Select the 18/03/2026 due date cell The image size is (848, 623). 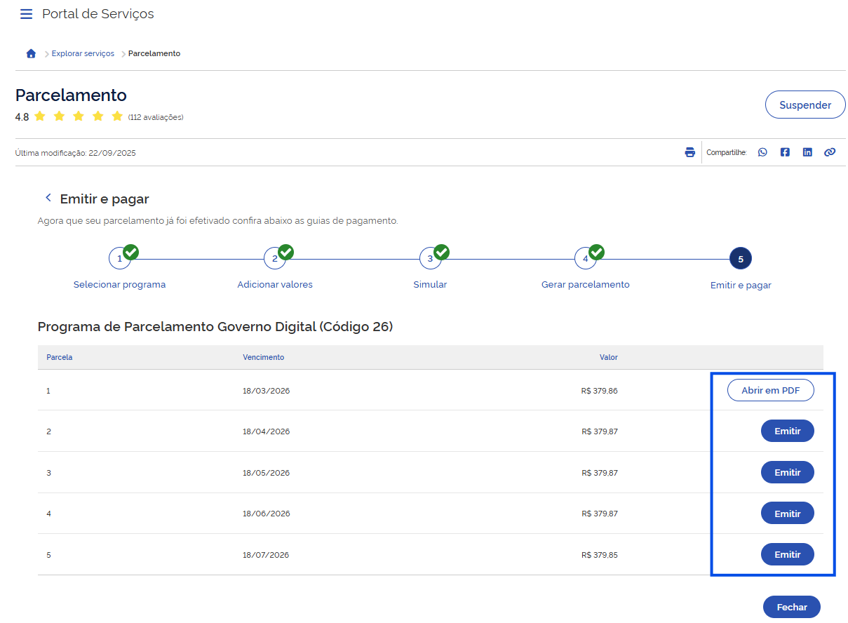[267, 391]
